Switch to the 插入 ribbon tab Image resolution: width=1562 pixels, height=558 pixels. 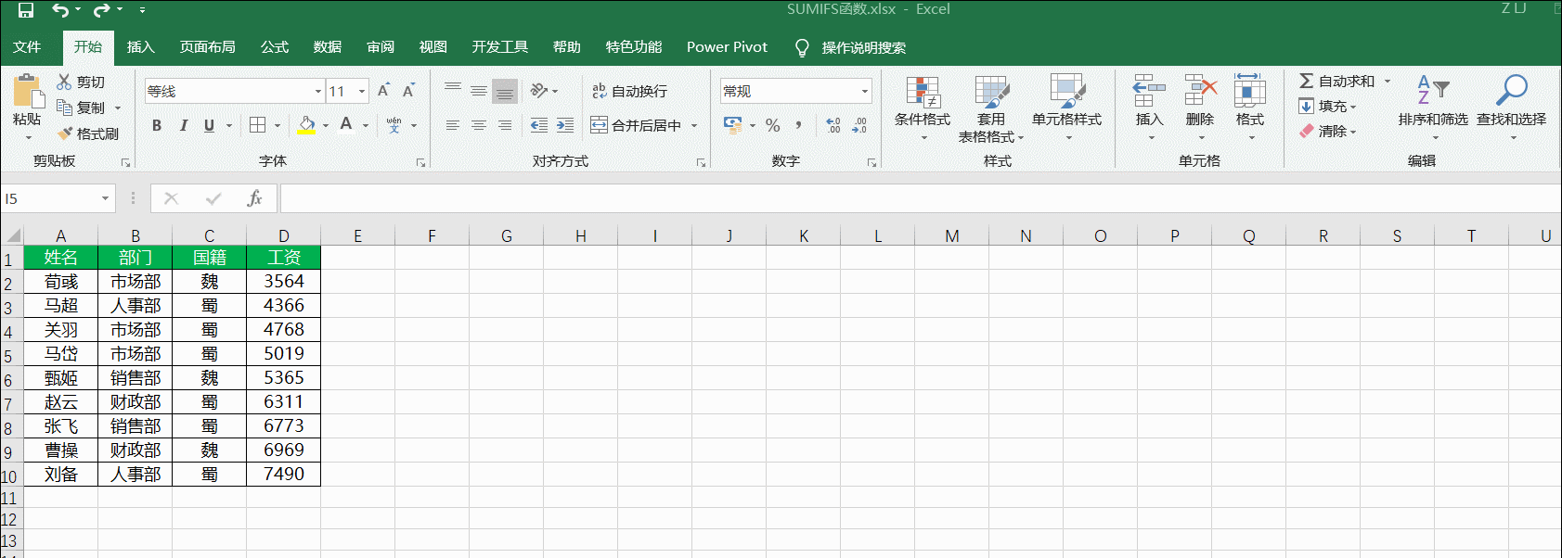pos(140,46)
